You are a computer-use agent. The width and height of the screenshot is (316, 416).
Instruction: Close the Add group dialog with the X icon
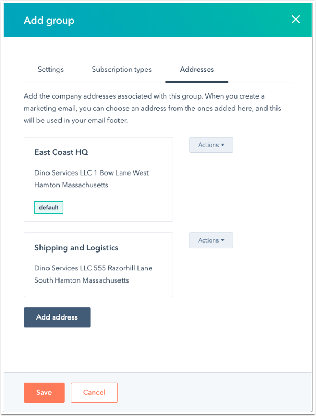tap(295, 20)
